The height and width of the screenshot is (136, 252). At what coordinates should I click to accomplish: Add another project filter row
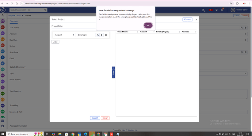(x=55, y=42)
